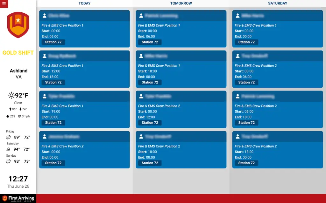Image resolution: width=326 pixels, height=203 pixels.
Task: Select the SATURDAY column header
Action: (x=278, y=3)
